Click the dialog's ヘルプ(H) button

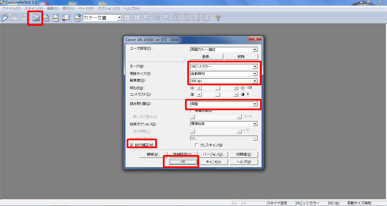(244, 162)
